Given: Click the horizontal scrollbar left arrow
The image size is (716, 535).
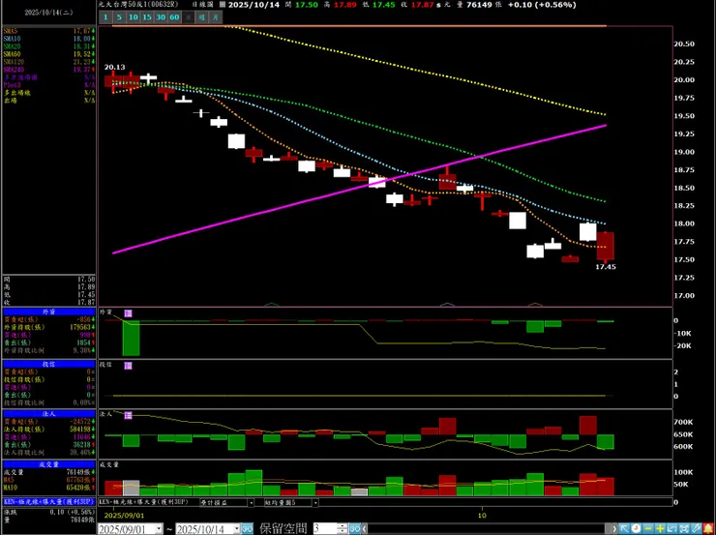Looking at the screenshot, I should tap(365, 529).
